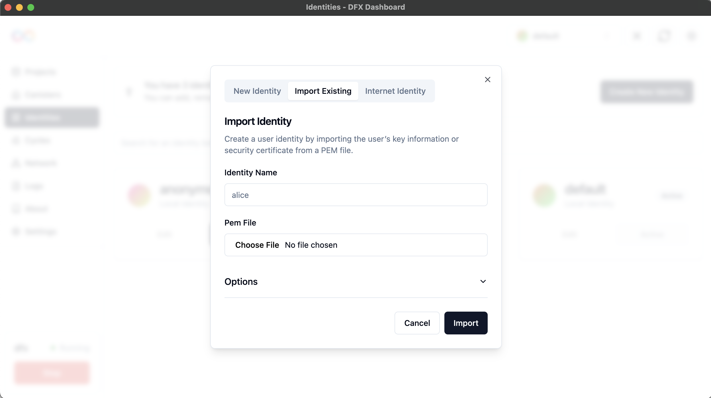The image size is (711, 398).
Task: Open the Pem File chooser
Action: coord(257,244)
